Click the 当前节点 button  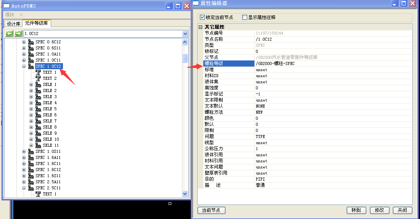pos(211,210)
